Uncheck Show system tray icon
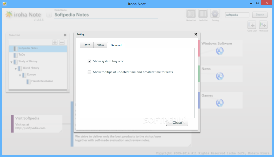Screen dimensions: 274x157 pyautogui.click(x=89, y=61)
